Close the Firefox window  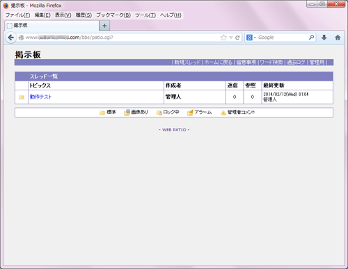click(336, 4)
